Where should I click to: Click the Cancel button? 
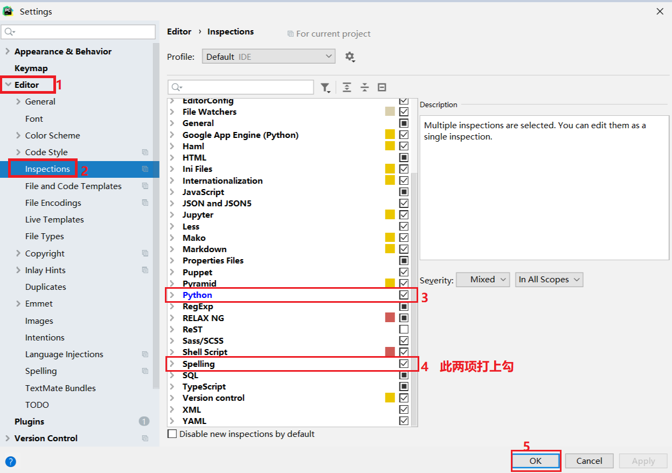(x=589, y=461)
